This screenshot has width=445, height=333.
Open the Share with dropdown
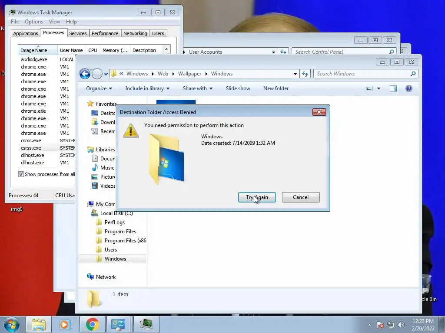(198, 88)
